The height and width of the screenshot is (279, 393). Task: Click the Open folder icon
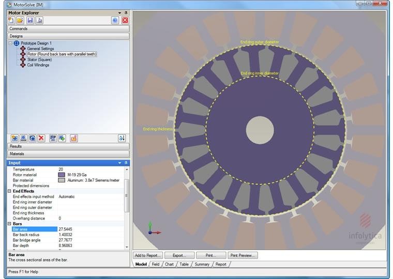click(x=20, y=20)
